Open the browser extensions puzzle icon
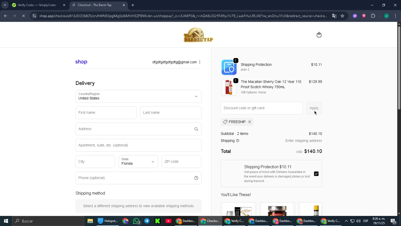The image size is (401, 226). click(373, 16)
